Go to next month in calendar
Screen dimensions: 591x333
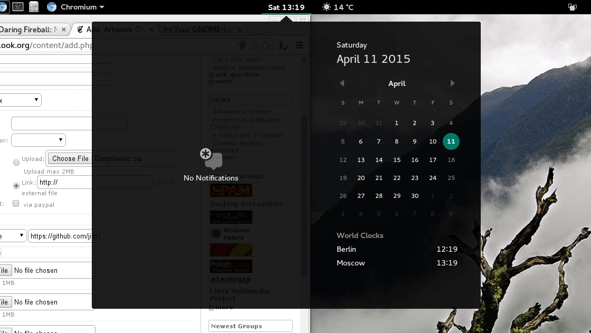coord(452,83)
